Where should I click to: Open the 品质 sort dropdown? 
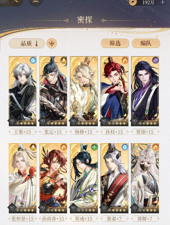point(27,43)
